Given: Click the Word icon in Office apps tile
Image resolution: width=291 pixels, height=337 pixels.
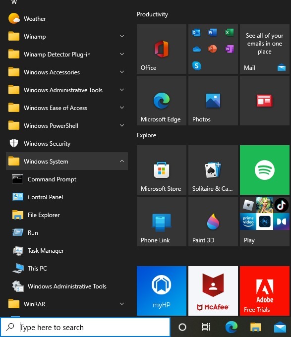Looking at the screenshot, I should point(213,32).
